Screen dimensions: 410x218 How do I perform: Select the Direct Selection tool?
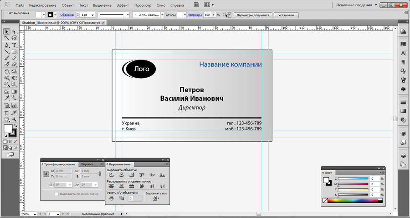pos(14,31)
